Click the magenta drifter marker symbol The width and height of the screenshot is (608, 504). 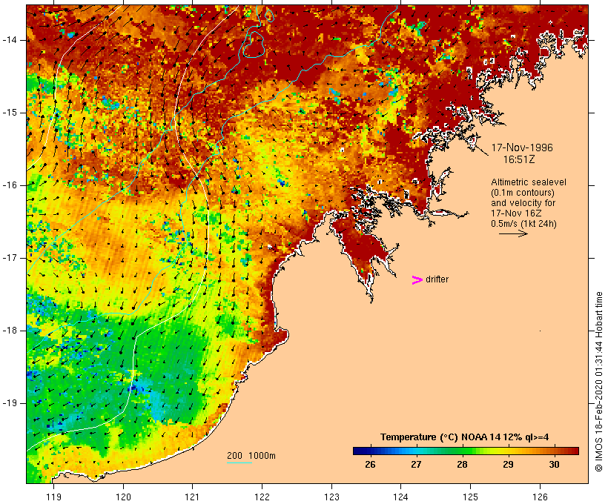pyautogui.click(x=417, y=280)
